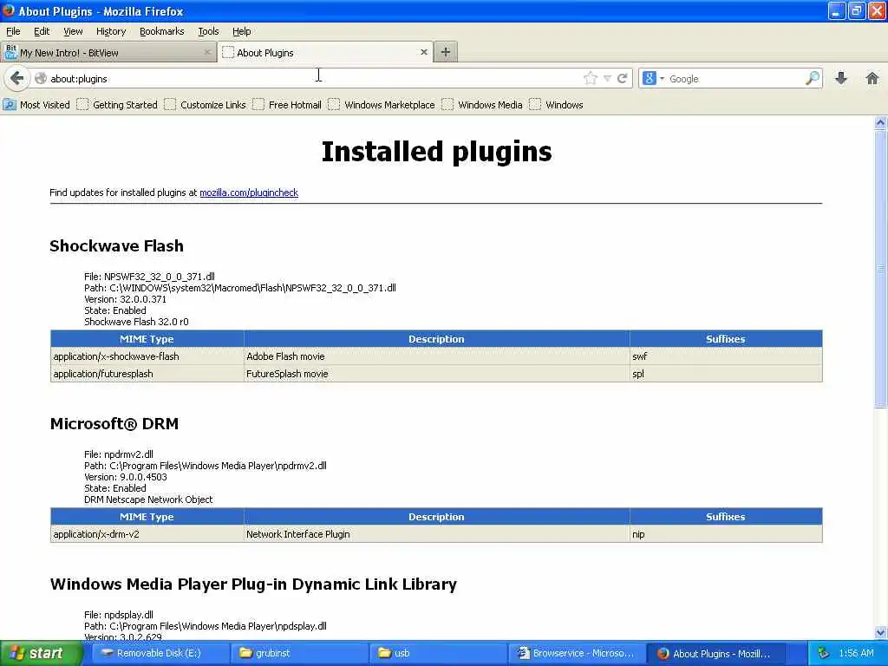The width and height of the screenshot is (888, 666).
Task: Click the nip suffix cell
Action: pos(726,534)
